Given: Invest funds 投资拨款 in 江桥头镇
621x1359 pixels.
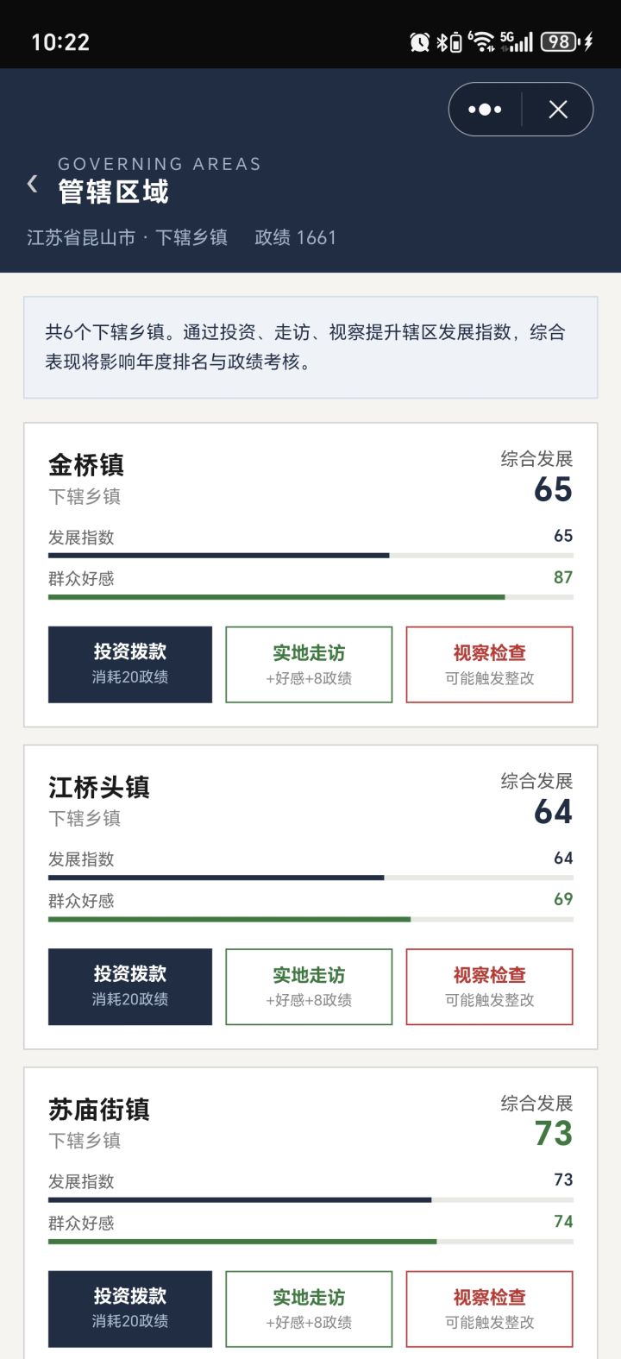Looking at the screenshot, I should [x=130, y=986].
